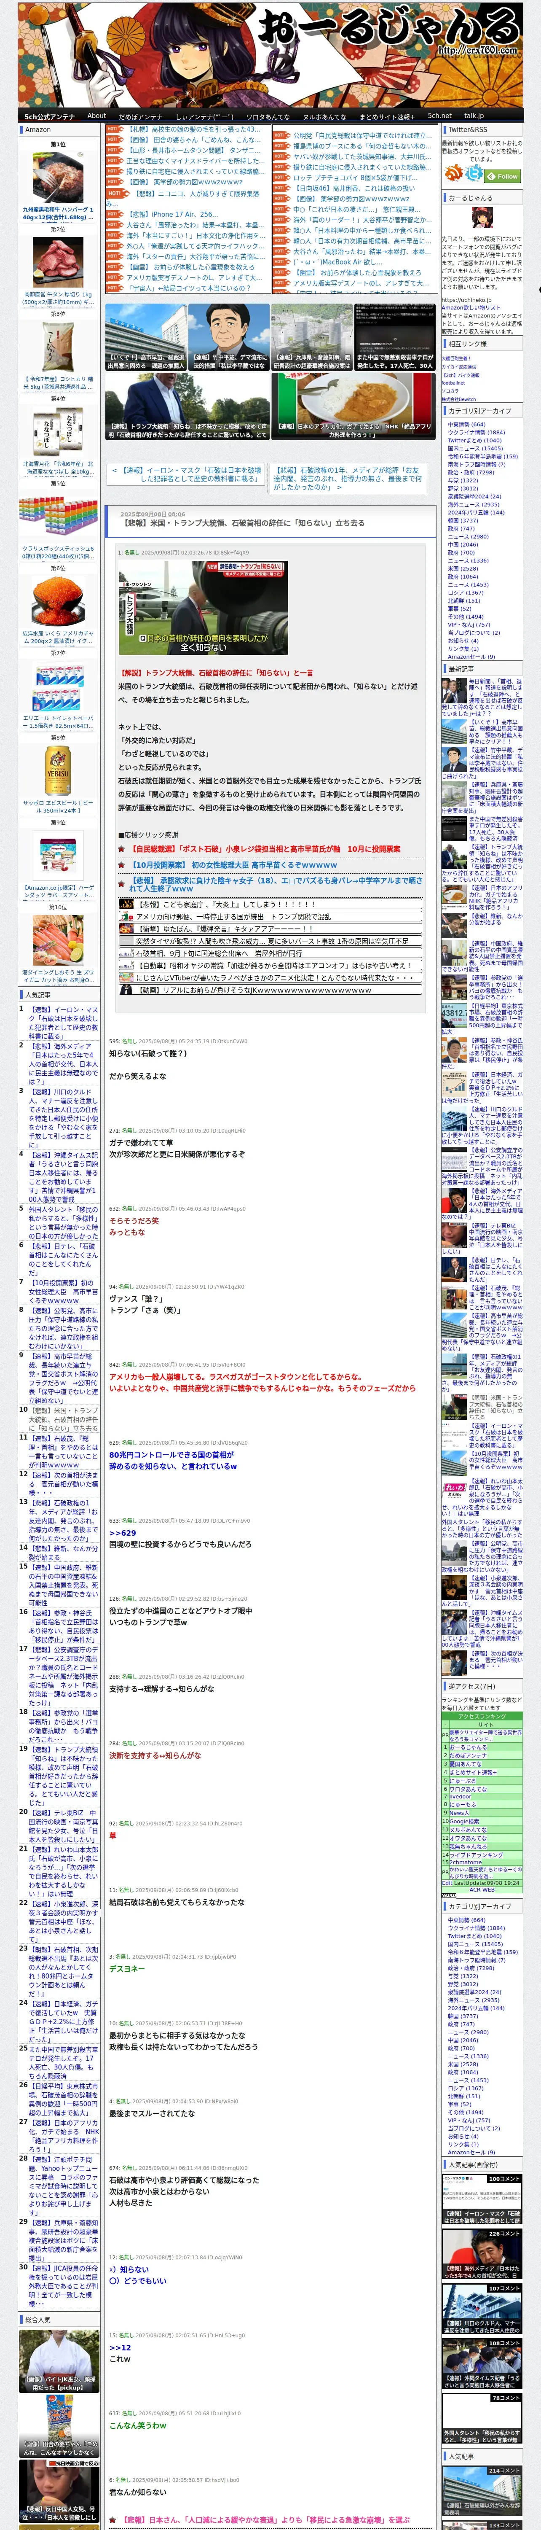Open 【10月投開票案】初の女性総理大臣 link in the article body
541x2530 pixels.
(234, 864)
